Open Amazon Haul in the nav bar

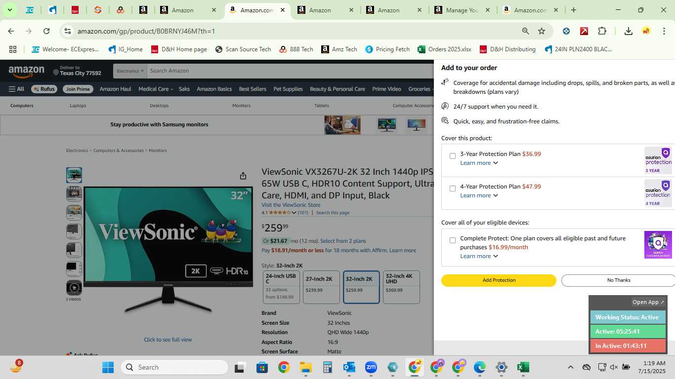[115, 89]
